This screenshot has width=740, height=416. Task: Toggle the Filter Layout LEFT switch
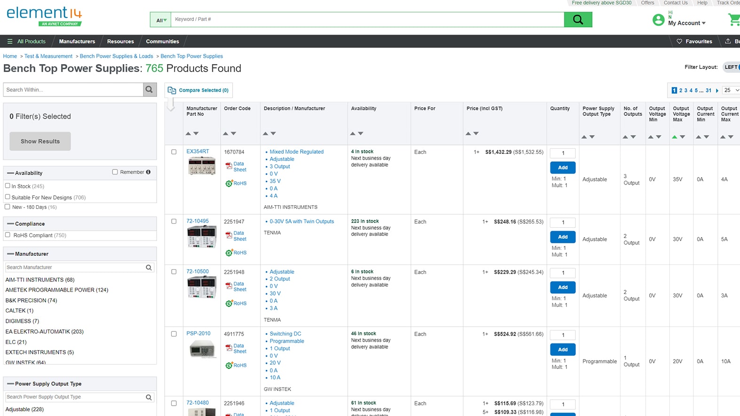[x=732, y=67]
